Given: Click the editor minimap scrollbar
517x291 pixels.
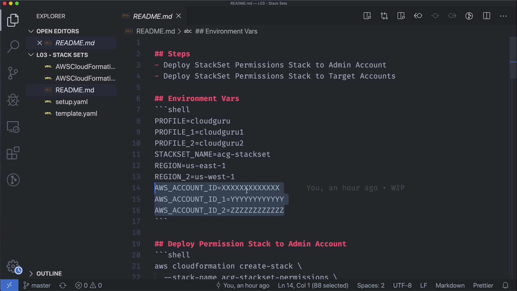Looking at the screenshot, I should [513, 58].
